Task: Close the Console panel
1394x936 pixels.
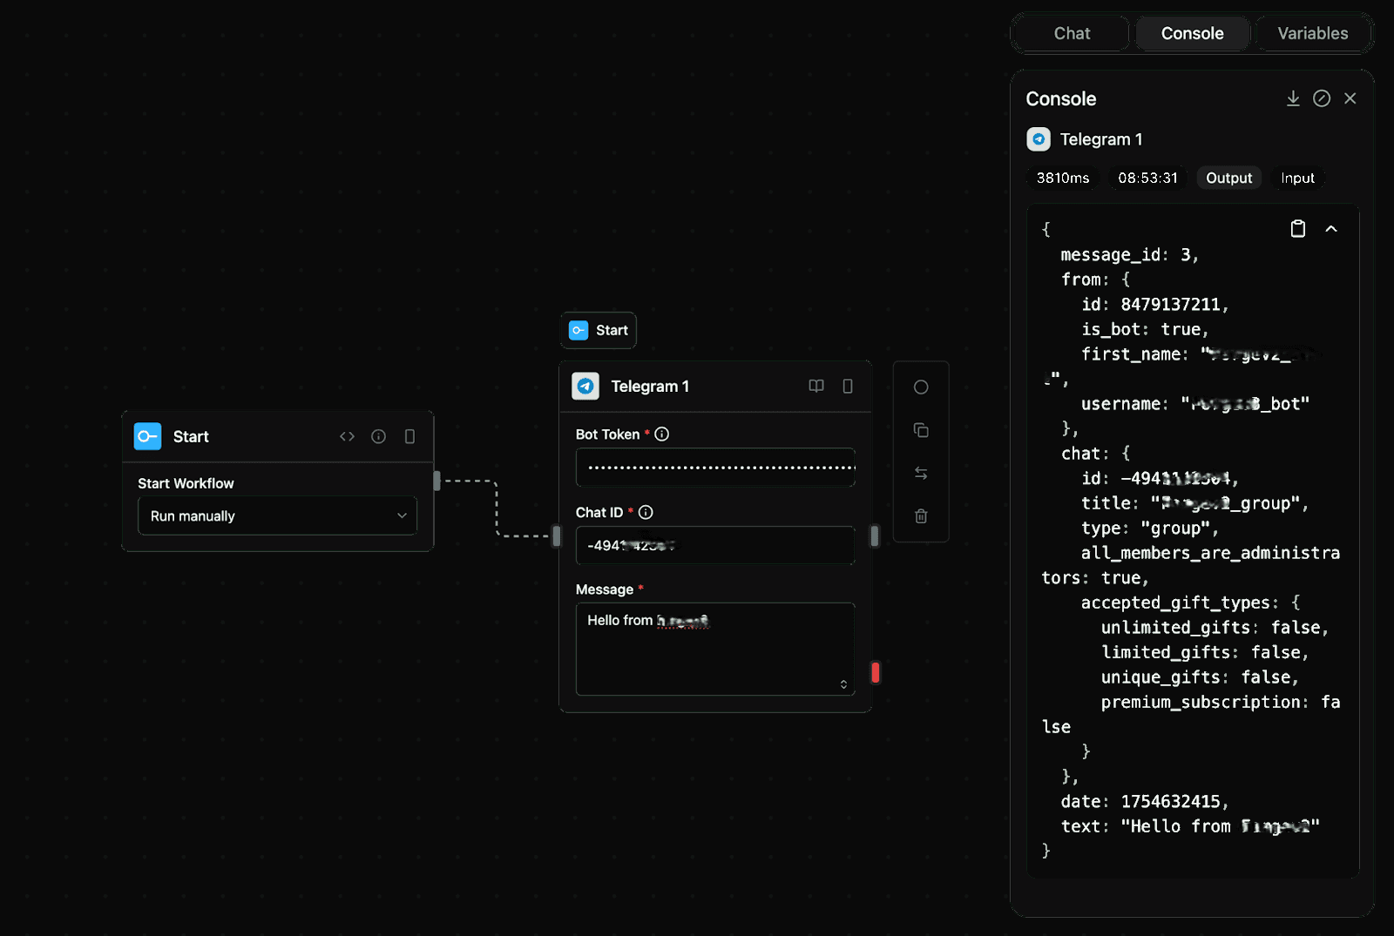Action: click(1350, 98)
